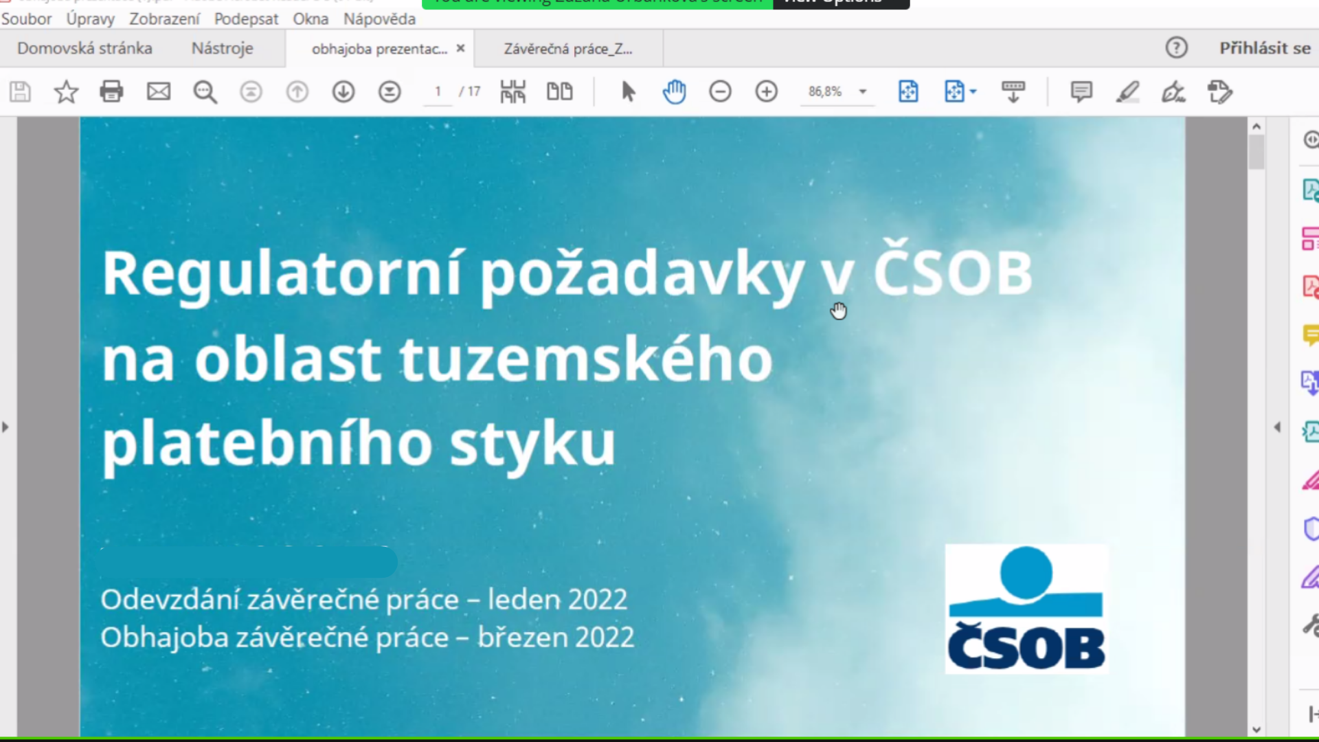The width and height of the screenshot is (1319, 742).
Task: Switch to two-page view icon
Action: tap(559, 91)
